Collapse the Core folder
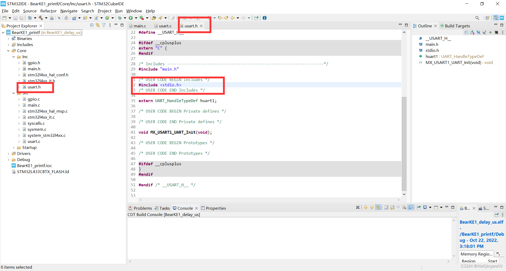Screen dimensions: 506x271 coord(8,51)
